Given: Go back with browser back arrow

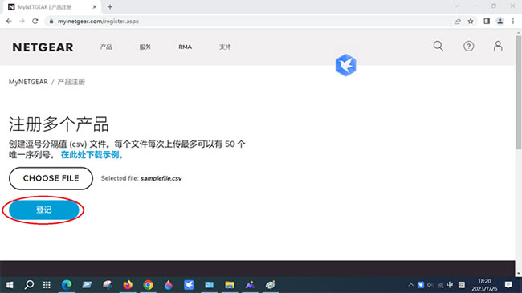Looking at the screenshot, I should click(x=9, y=22).
